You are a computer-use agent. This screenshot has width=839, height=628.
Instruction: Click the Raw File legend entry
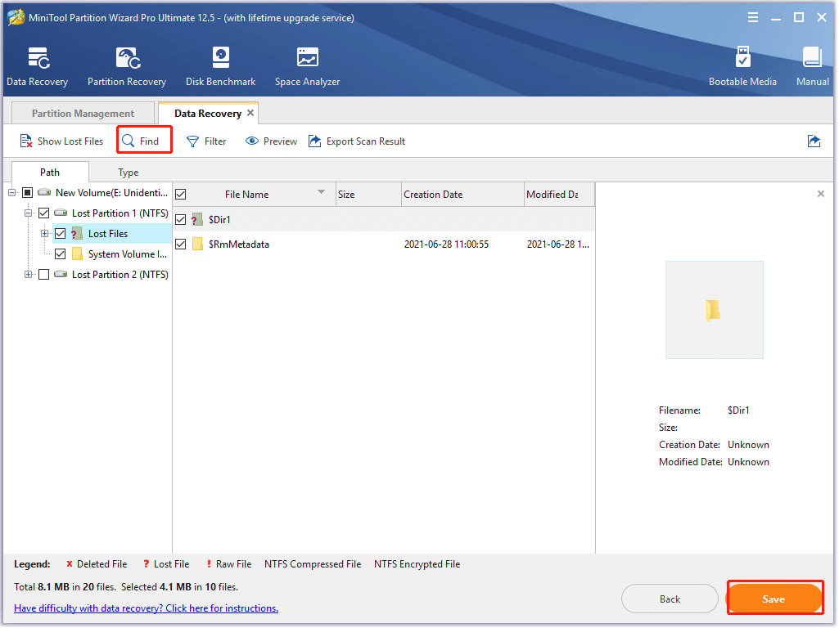pos(228,564)
